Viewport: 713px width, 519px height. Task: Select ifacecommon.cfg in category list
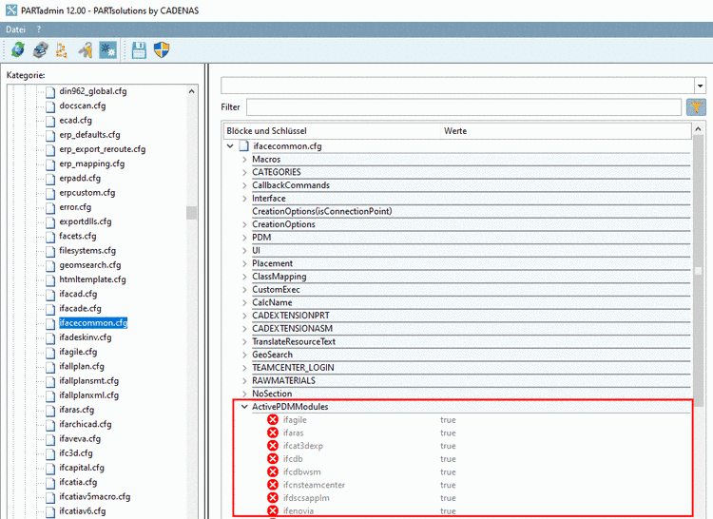(93, 322)
